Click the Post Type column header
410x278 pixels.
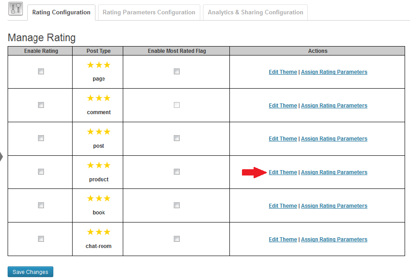(x=99, y=51)
